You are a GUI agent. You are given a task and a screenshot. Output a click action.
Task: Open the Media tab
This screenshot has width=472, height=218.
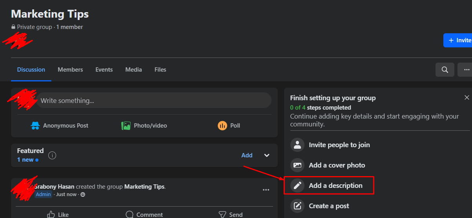133,70
